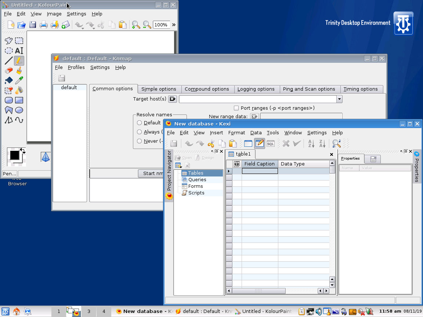This screenshot has height=317, width=423.
Task: Select the Spraycan tool in KolourPaint
Action: 19,90
